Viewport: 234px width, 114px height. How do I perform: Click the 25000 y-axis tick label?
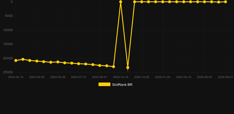pyautogui.click(x=8, y=72)
